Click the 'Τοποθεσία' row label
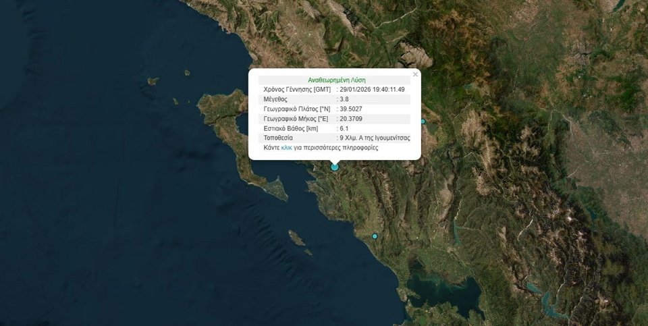 point(278,138)
